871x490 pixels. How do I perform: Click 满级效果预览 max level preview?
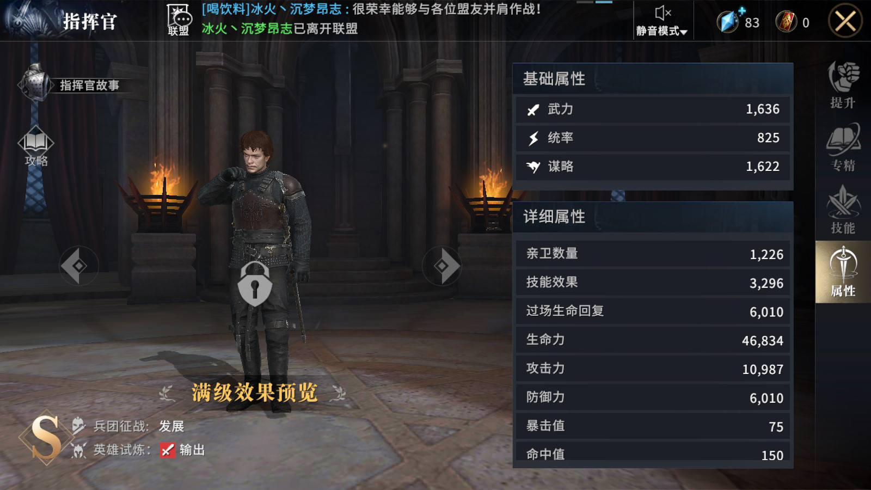pos(254,393)
